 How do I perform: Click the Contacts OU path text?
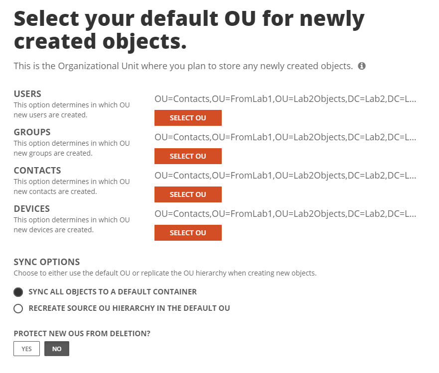(285, 176)
